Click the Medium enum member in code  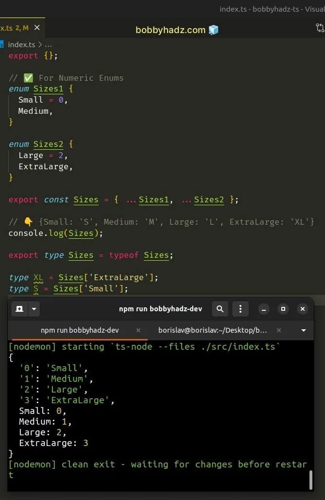coord(34,111)
